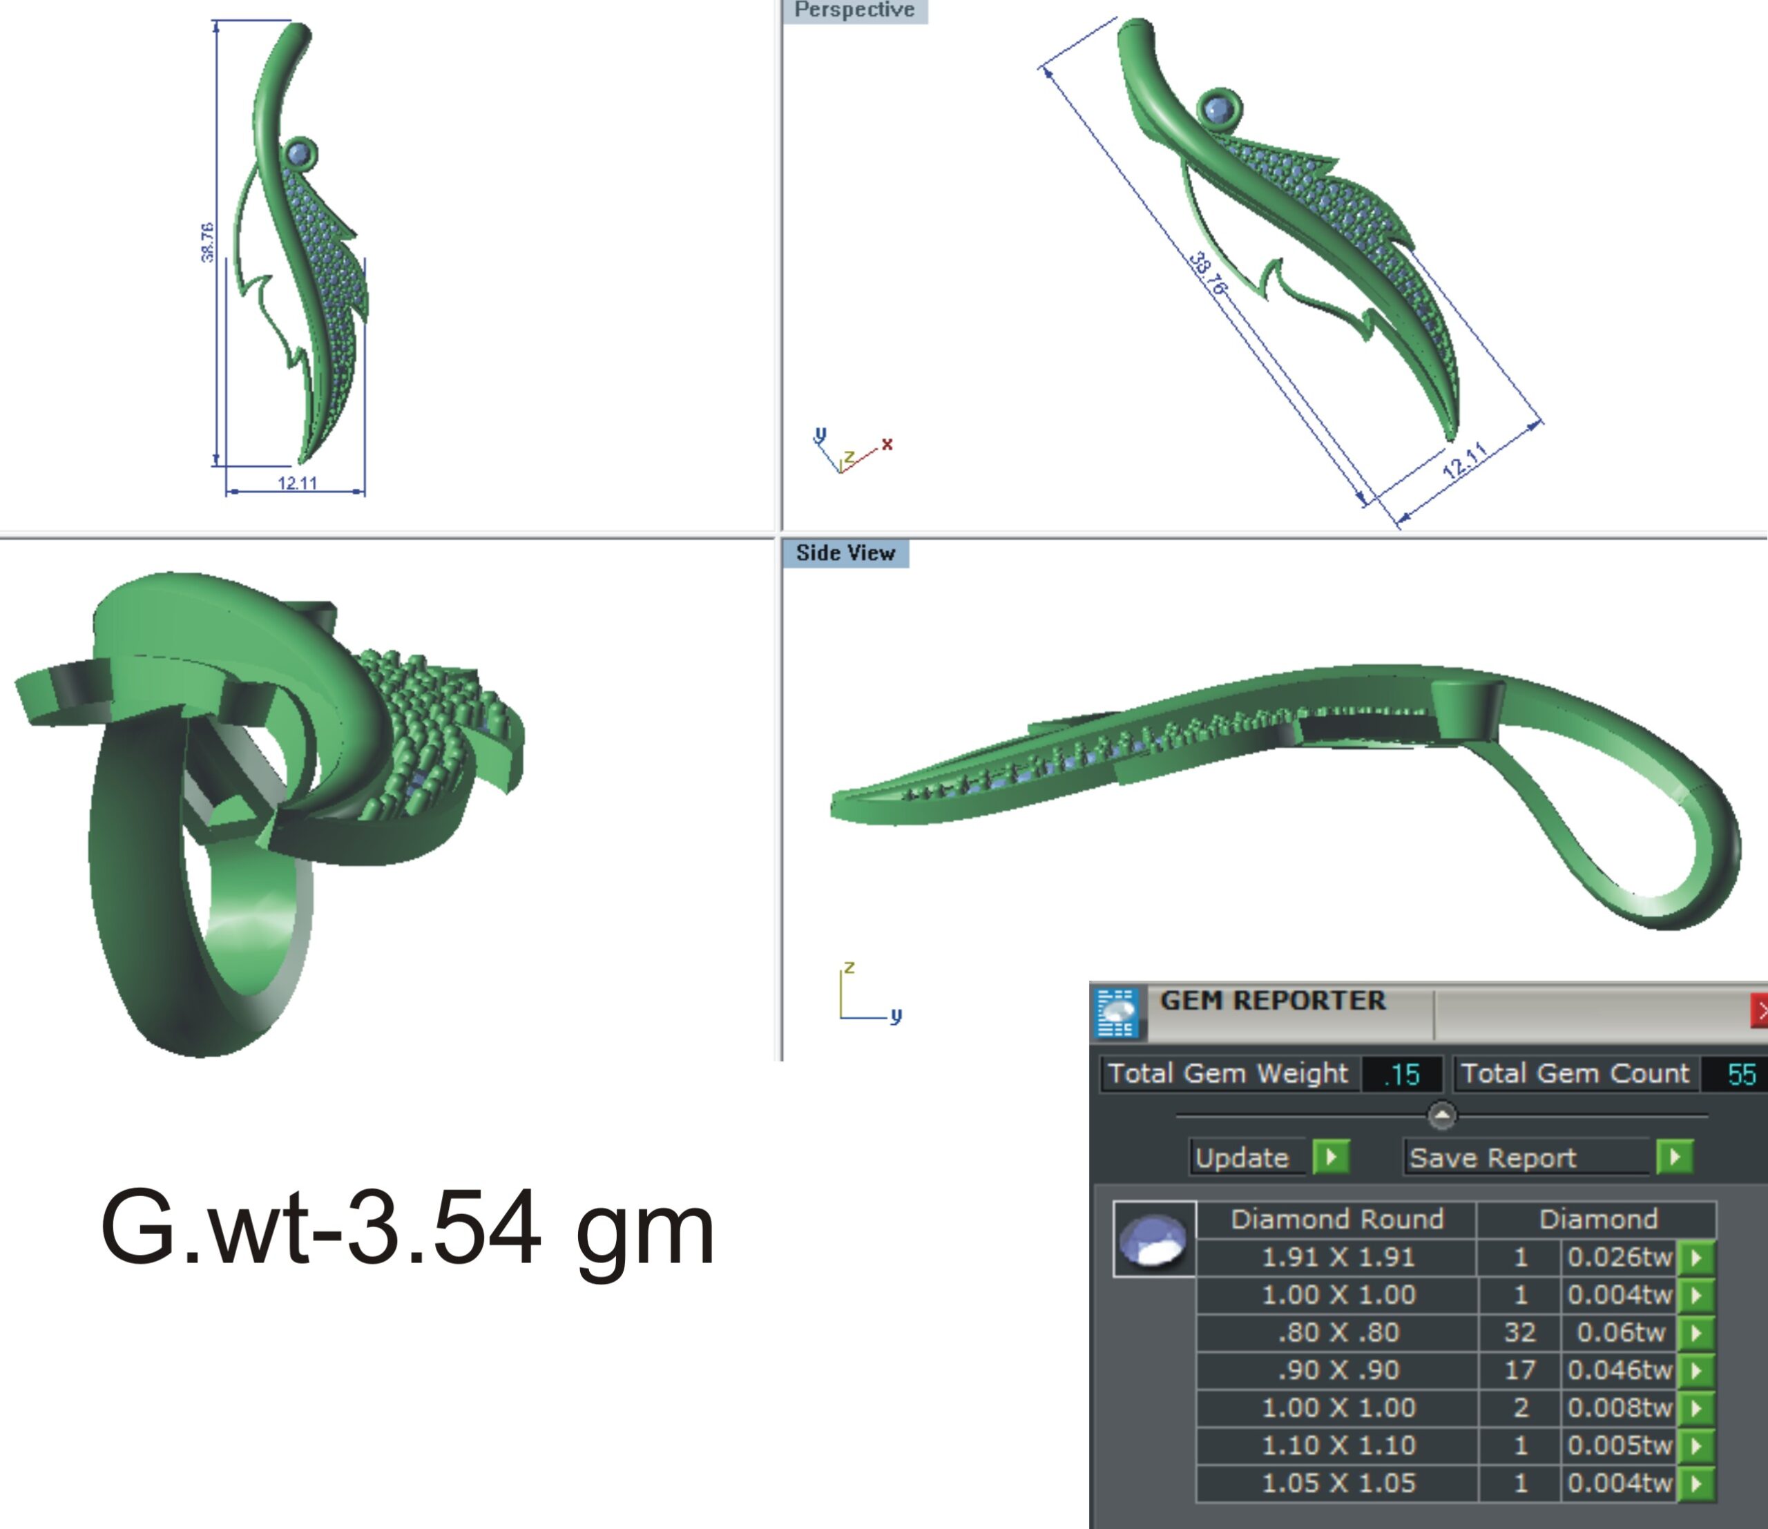
Task: Collapse panel using round up-arrow divider button
Action: (x=1441, y=1115)
